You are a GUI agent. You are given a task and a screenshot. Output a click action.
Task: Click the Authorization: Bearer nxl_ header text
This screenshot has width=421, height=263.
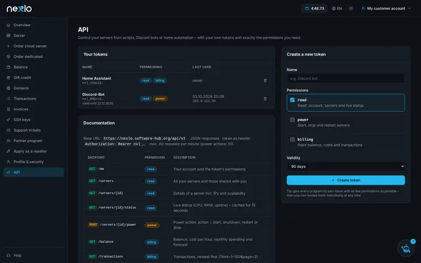[x=115, y=144]
